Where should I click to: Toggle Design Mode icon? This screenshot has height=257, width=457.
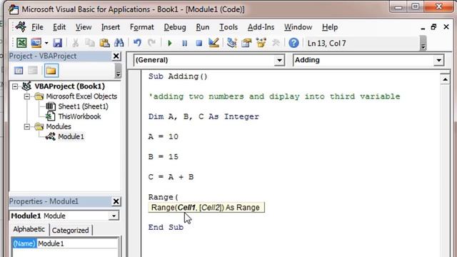214,43
